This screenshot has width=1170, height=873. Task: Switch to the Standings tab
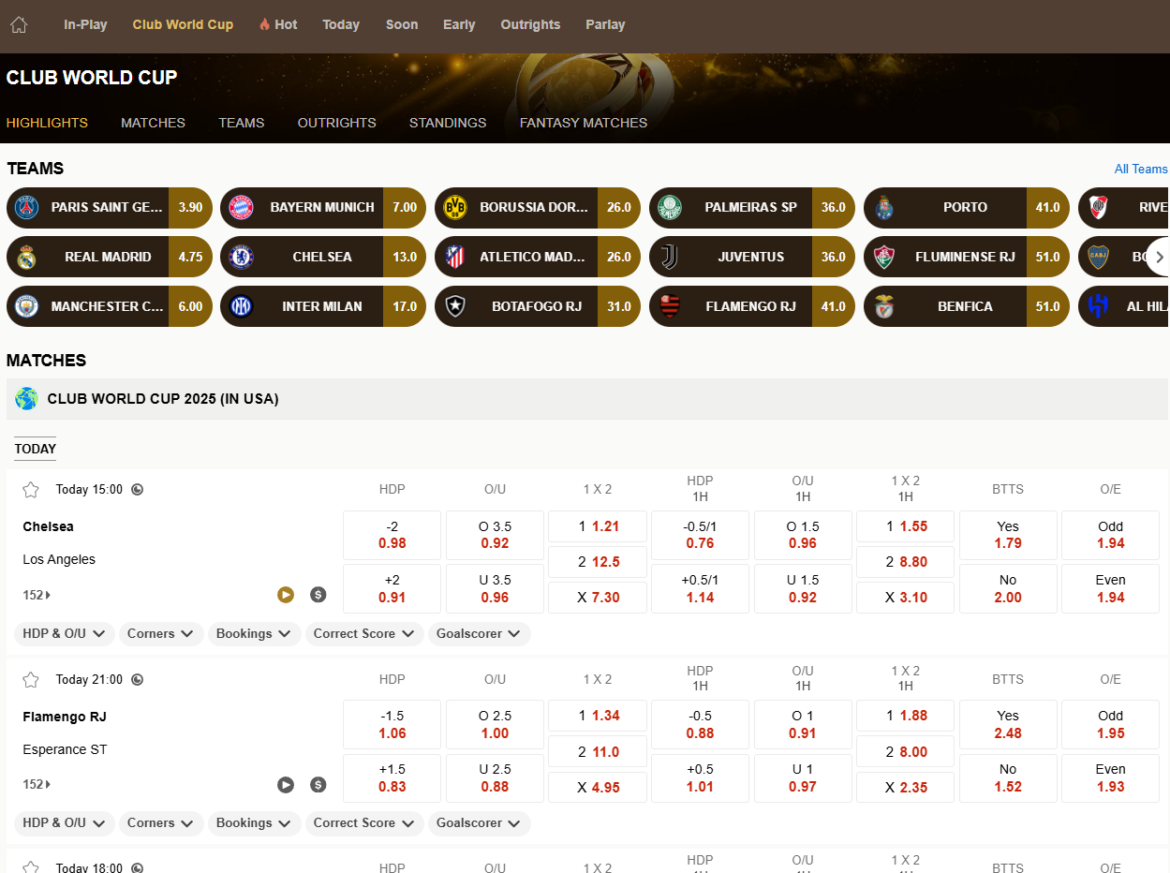coord(448,123)
